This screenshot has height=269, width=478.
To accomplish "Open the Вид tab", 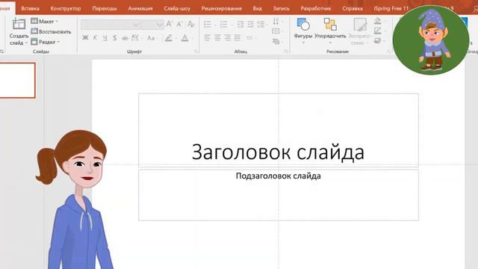I will tap(257, 8).
